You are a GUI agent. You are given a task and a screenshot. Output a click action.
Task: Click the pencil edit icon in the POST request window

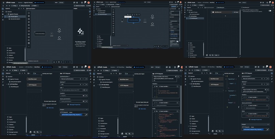click(x=267, y=129)
